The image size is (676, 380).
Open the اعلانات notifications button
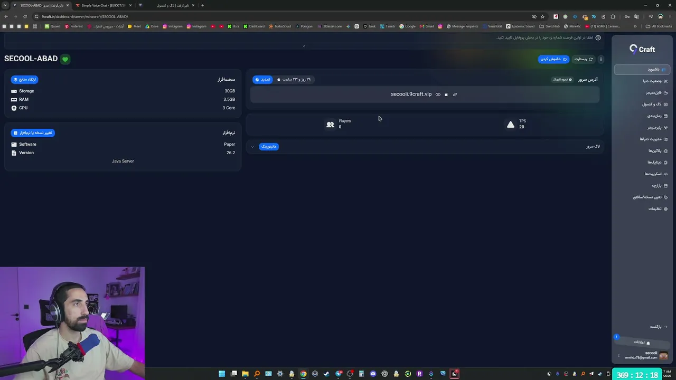(x=642, y=342)
